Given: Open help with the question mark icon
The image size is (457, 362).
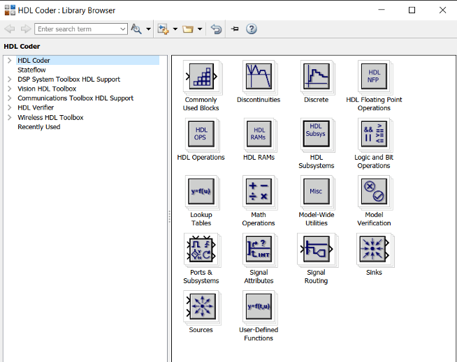Looking at the screenshot, I should coord(252,29).
